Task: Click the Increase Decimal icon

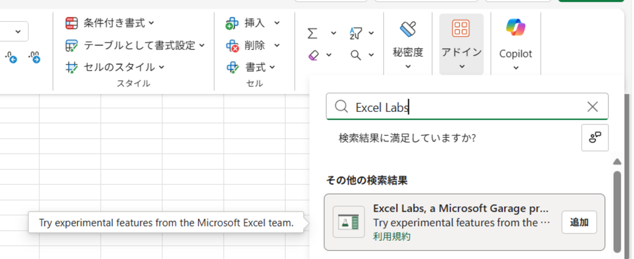Action: tap(11, 57)
